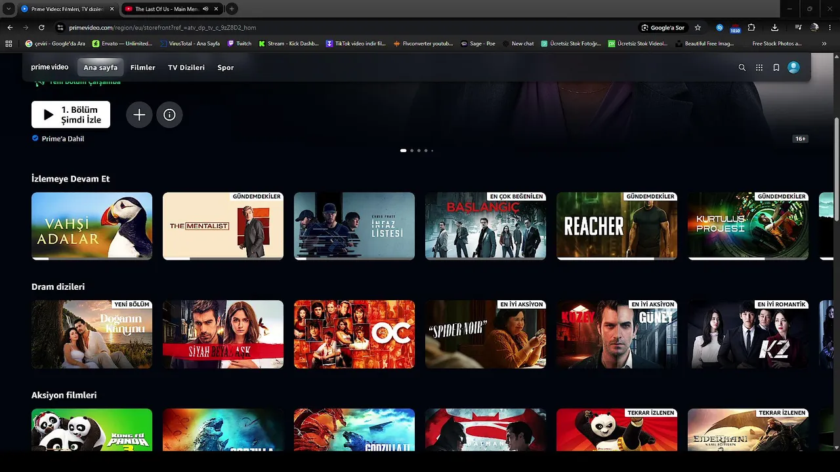Play 1. Bölüm Şimdi İzle
The image size is (840, 472).
point(71,115)
